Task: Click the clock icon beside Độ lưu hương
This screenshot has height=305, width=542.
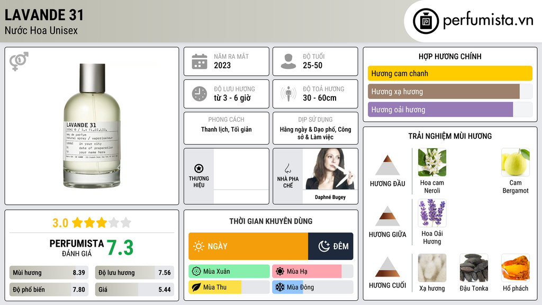Action: click(200, 94)
